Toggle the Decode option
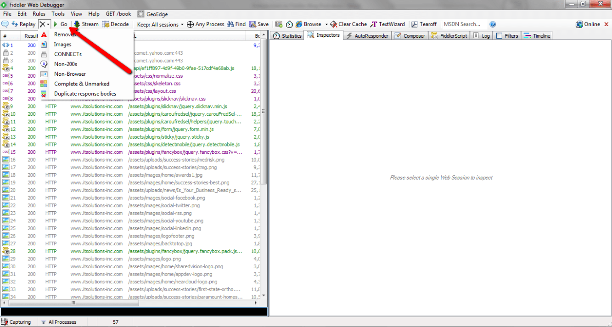The height and width of the screenshot is (327, 612). pyautogui.click(x=116, y=24)
